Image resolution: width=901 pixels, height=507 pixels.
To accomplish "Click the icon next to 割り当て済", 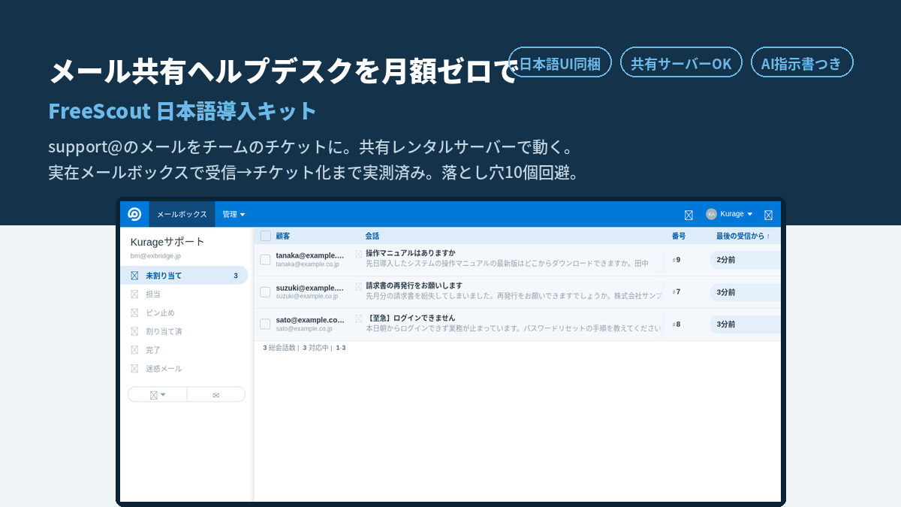I will tap(134, 331).
